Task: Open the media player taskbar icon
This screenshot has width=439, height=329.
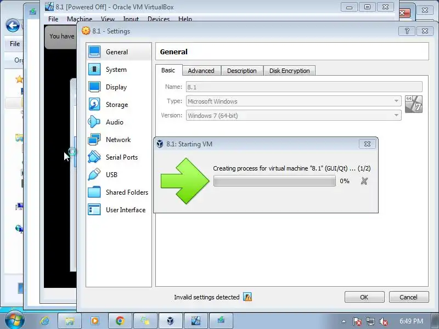Action: tap(94, 321)
